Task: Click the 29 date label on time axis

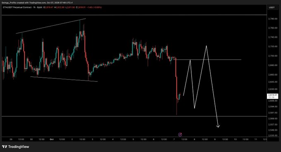Action: tap(11, 139)
